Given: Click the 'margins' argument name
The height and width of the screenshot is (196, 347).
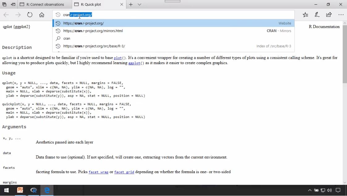Looking at the screenshot, I should tap(10, 182).
